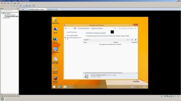Click the on-screen keyboard taskbar icon
181x101 pixels.
pyautogui.click(x=132, y=87)
